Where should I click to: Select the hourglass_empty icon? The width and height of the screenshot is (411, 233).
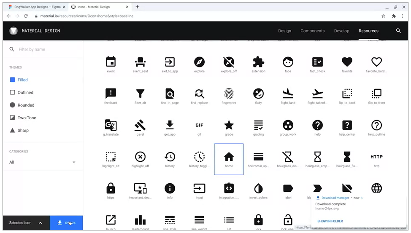coord(317,157)
